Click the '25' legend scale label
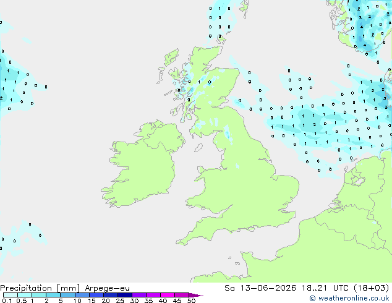This screenshot has height=303, width=392. tap(120, 301)
